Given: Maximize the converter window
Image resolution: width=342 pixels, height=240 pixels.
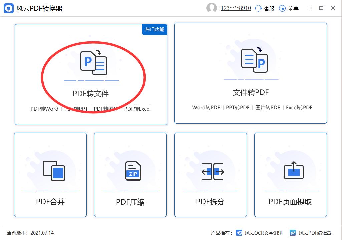Looking at the screenshot, I should [x=321, y=8].
